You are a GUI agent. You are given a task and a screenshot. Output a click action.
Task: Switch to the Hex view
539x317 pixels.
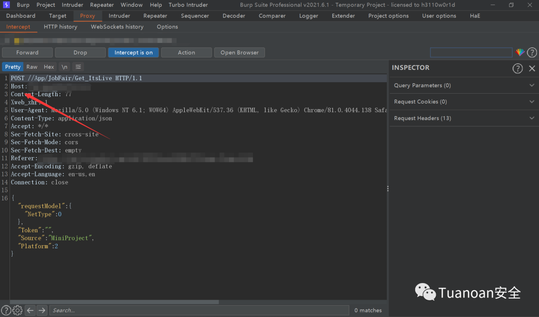point(49,67)
